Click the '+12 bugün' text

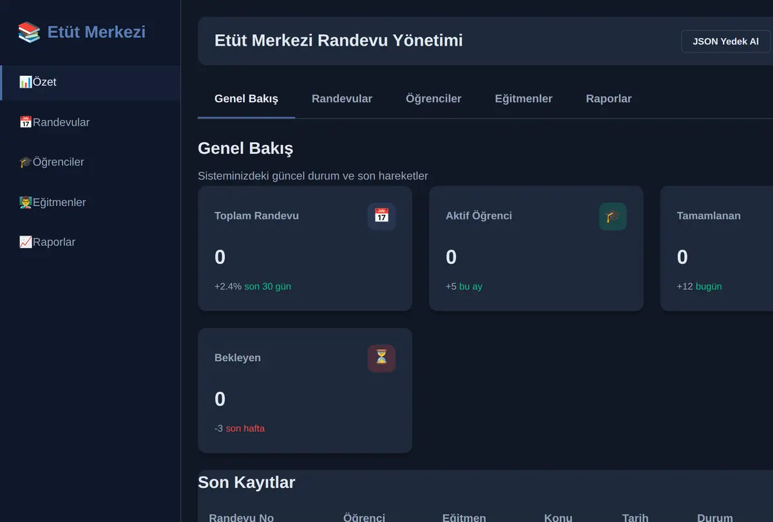coord(700,286)
